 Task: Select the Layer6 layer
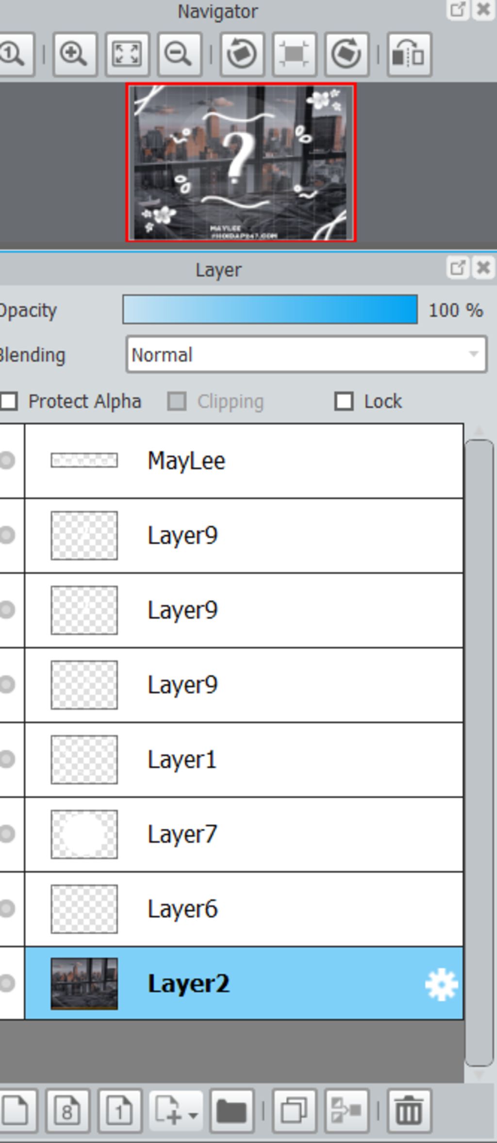click(244, 909)
